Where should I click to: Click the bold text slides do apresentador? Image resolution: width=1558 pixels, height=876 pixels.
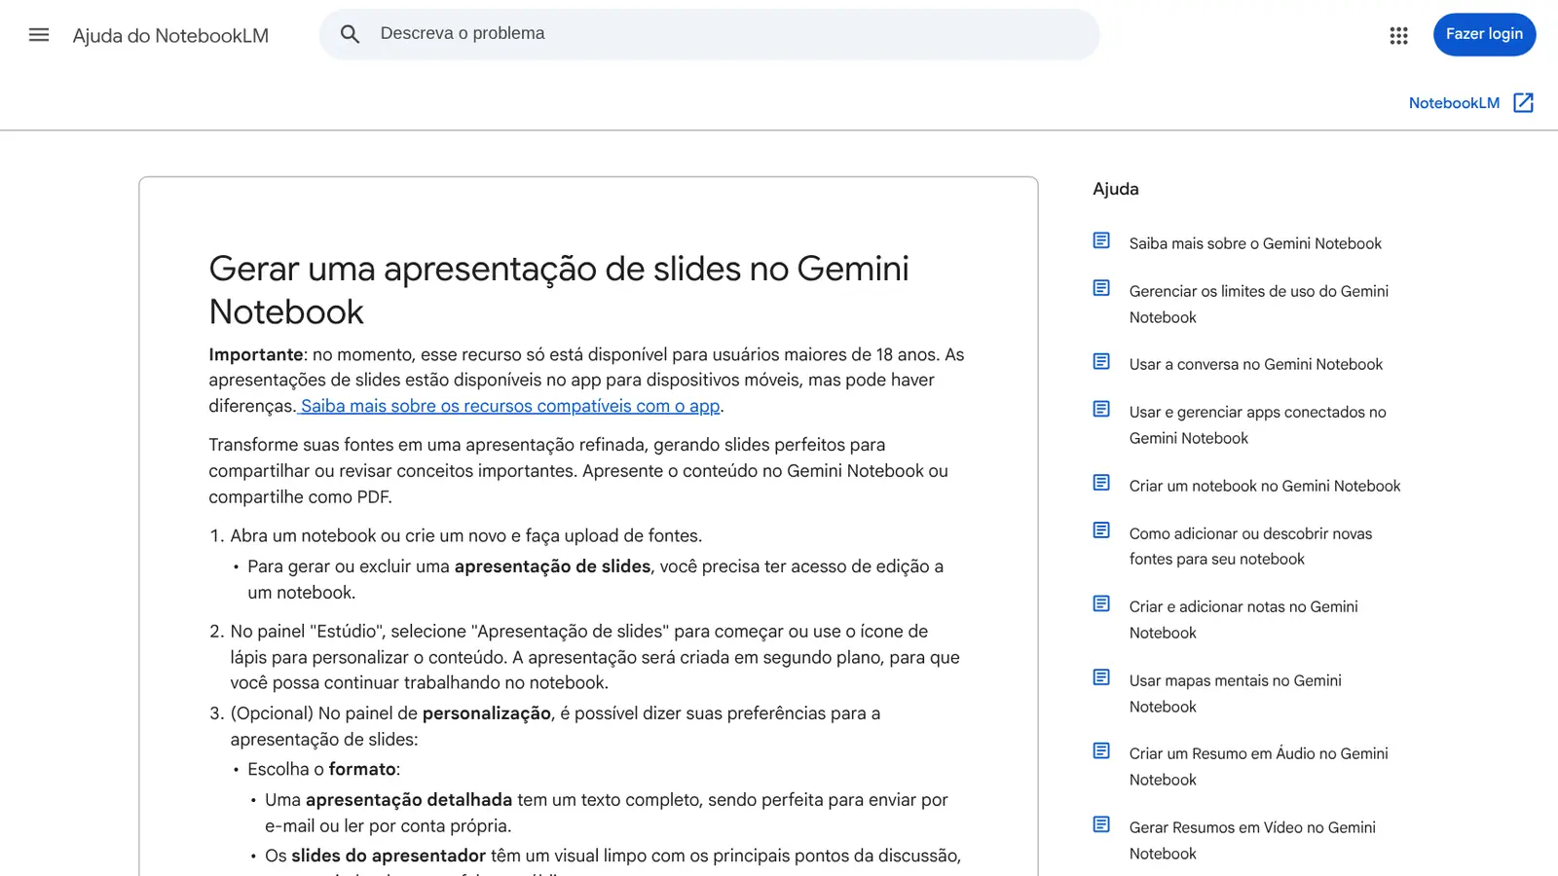point(389,856)
